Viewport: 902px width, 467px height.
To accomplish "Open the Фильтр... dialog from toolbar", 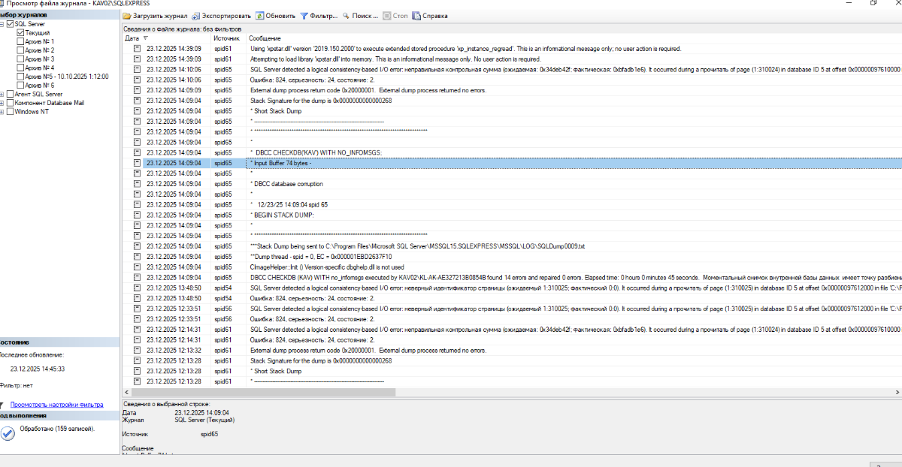I will click(319, 15).
